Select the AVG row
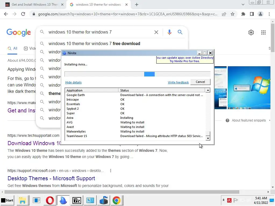Screen dimensions: 275x206 click(135, 122)
